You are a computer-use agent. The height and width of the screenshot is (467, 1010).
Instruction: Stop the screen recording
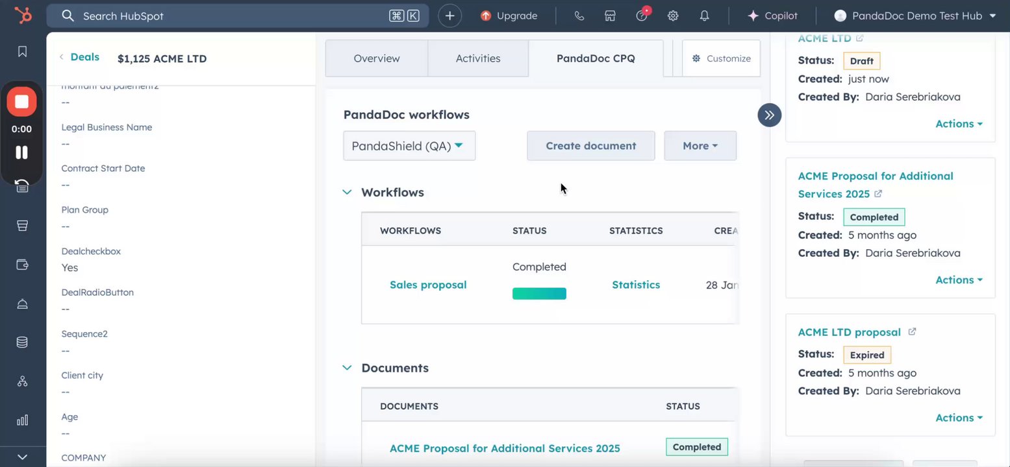click(21, 102)
